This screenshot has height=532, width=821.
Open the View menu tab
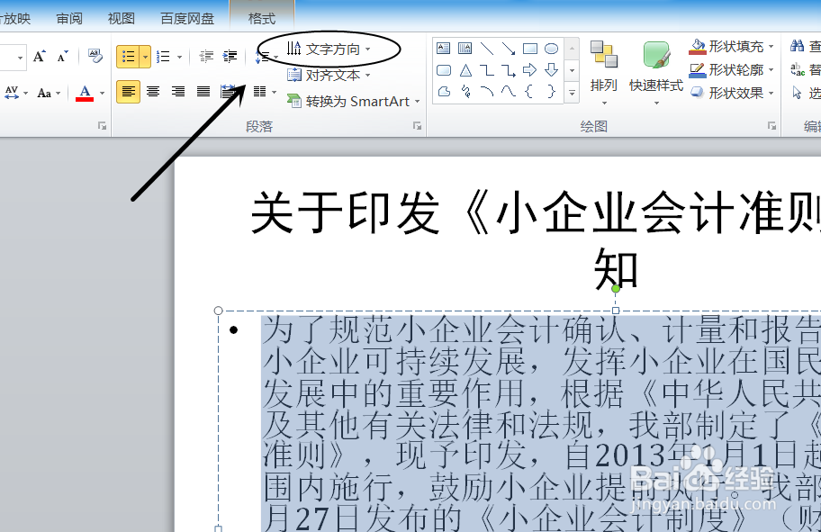point(121,17)
